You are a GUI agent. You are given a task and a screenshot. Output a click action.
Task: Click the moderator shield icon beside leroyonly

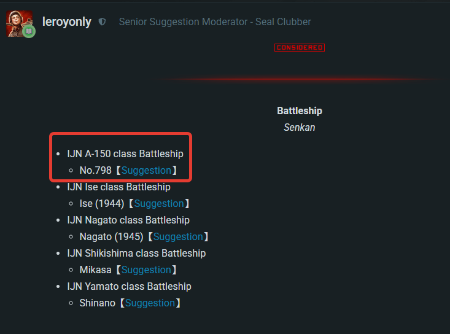point(102,21)
